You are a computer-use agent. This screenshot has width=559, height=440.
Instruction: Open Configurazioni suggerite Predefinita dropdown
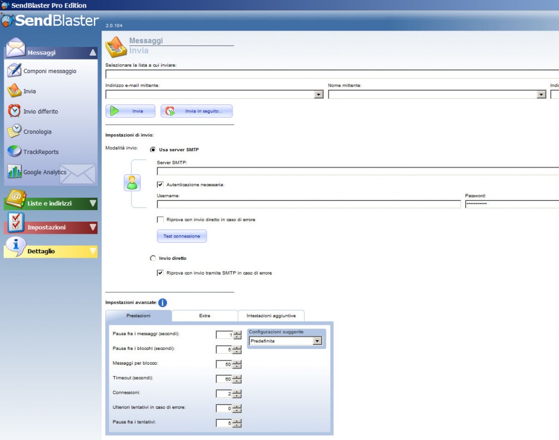click(317, 341)
